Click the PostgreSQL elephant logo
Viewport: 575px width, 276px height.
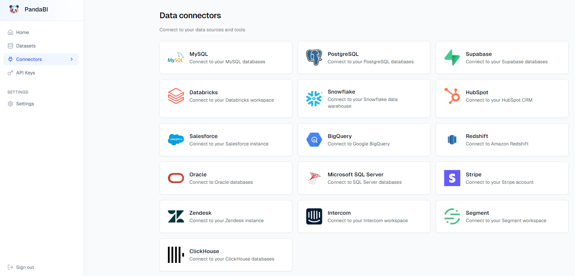(x=314, y=58)
